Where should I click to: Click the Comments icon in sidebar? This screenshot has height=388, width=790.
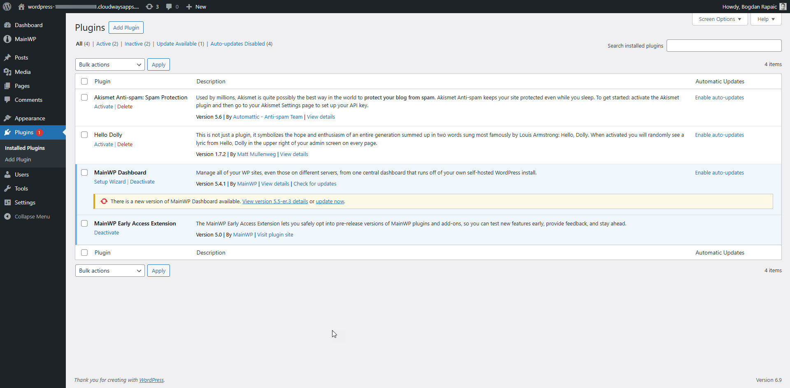tap(7, 100)
